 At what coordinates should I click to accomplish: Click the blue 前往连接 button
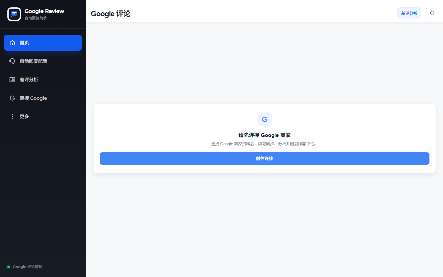click(265, 159)
